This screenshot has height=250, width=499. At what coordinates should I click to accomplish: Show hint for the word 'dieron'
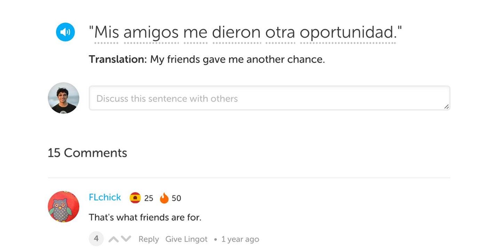(236, 32)
